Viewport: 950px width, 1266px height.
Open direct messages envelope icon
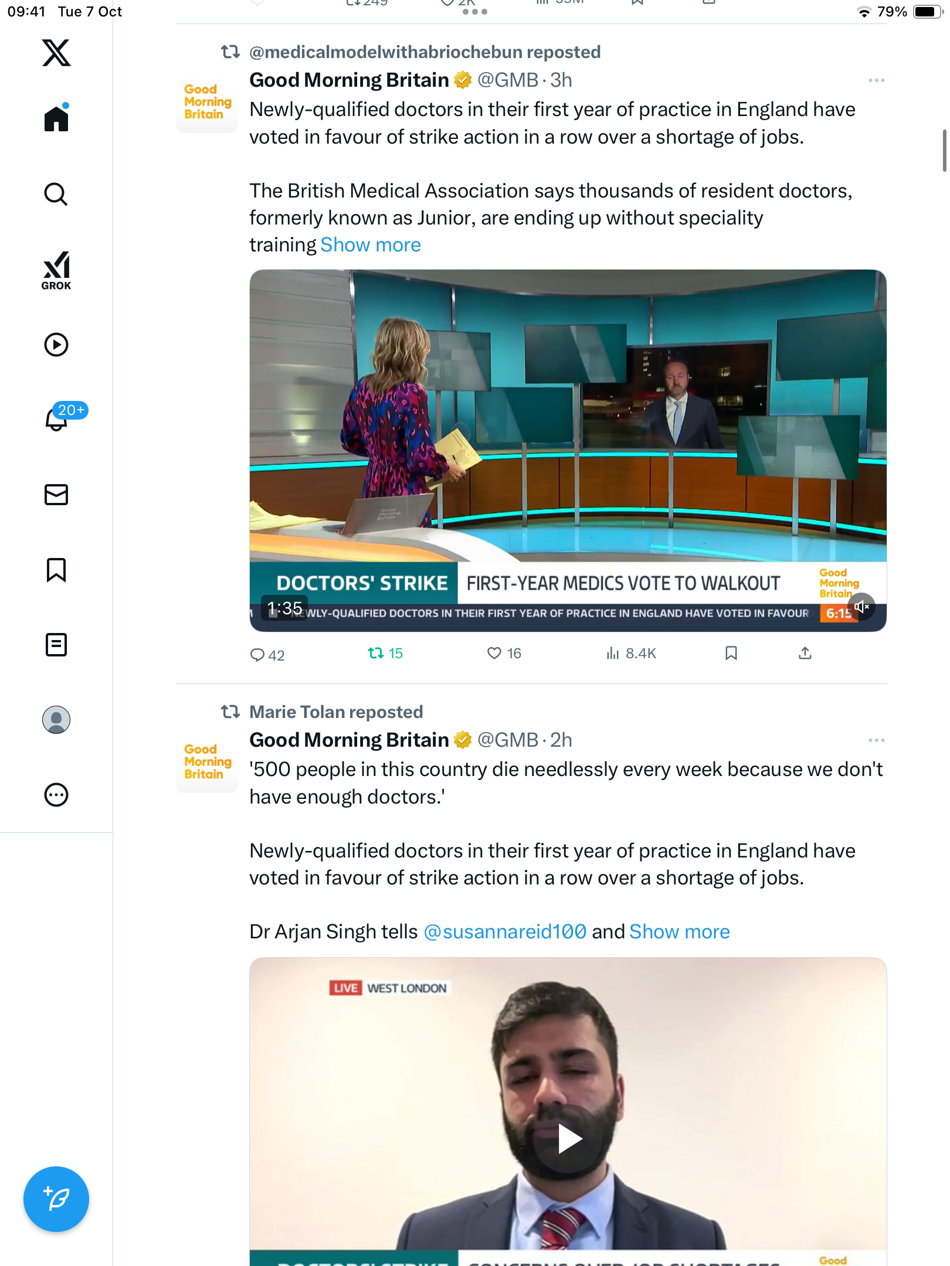(x=56, y=495)
